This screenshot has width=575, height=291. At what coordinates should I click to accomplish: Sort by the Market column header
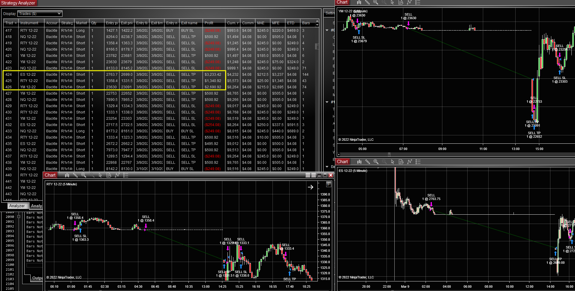tap(82, 23)
